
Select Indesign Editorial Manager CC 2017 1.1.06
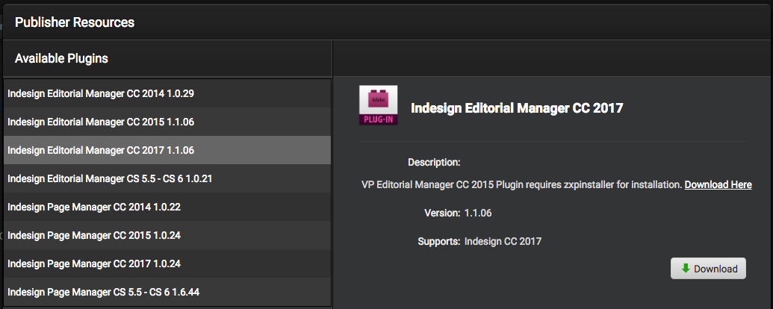[101, 150]
